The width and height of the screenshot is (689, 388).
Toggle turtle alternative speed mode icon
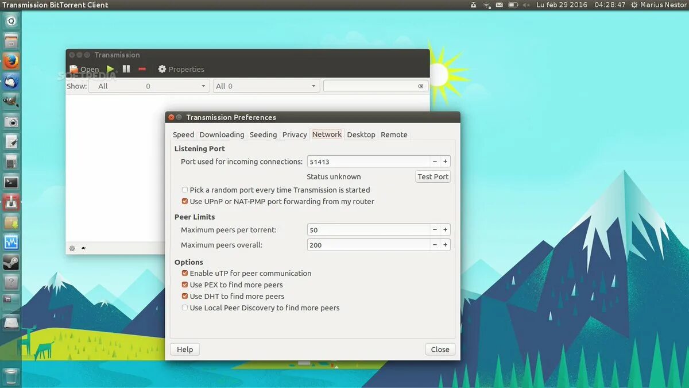(84, 248)
